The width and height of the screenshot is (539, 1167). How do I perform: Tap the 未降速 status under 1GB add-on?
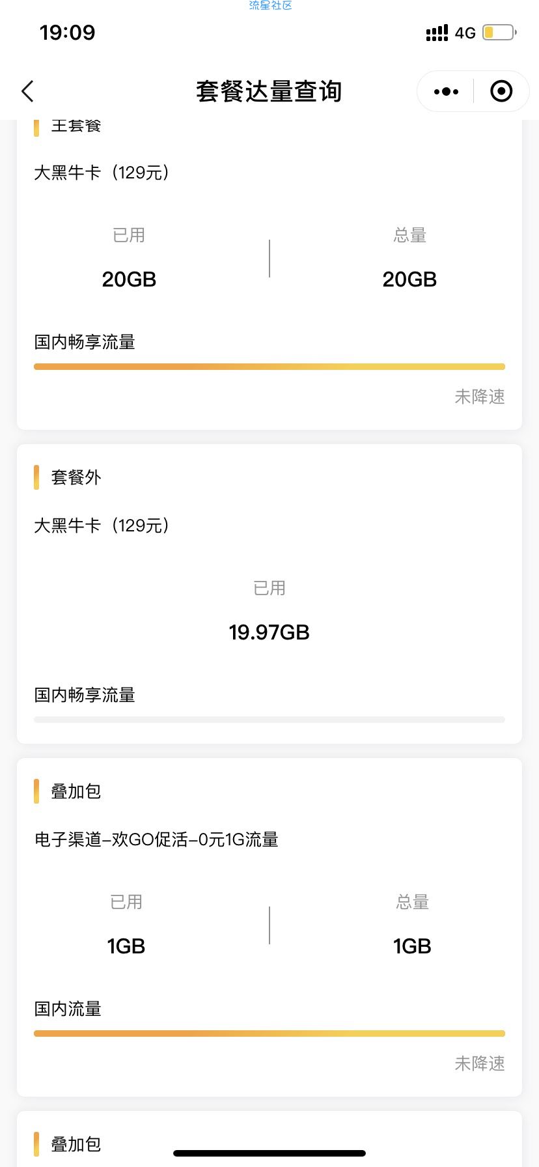click(x=480, y=1063)
